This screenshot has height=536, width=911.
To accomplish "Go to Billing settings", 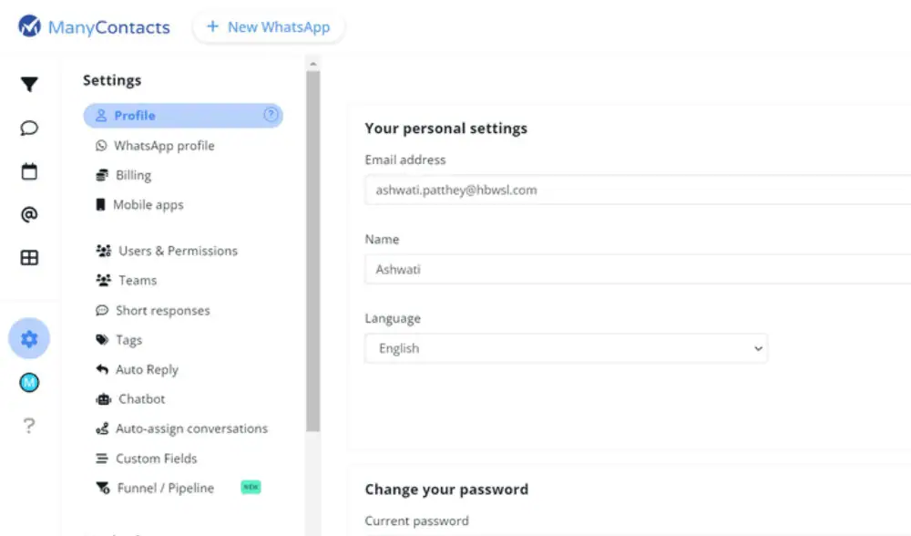I will pyautogui.click(x=133, y=175).
